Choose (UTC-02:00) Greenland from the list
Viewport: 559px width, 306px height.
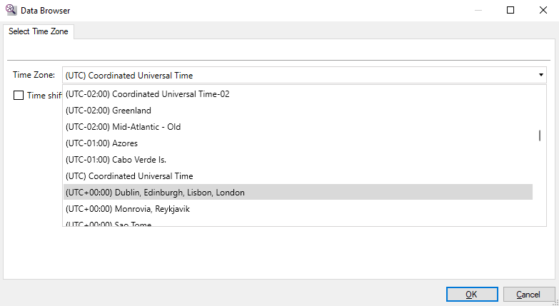click(x=298, y=111)
